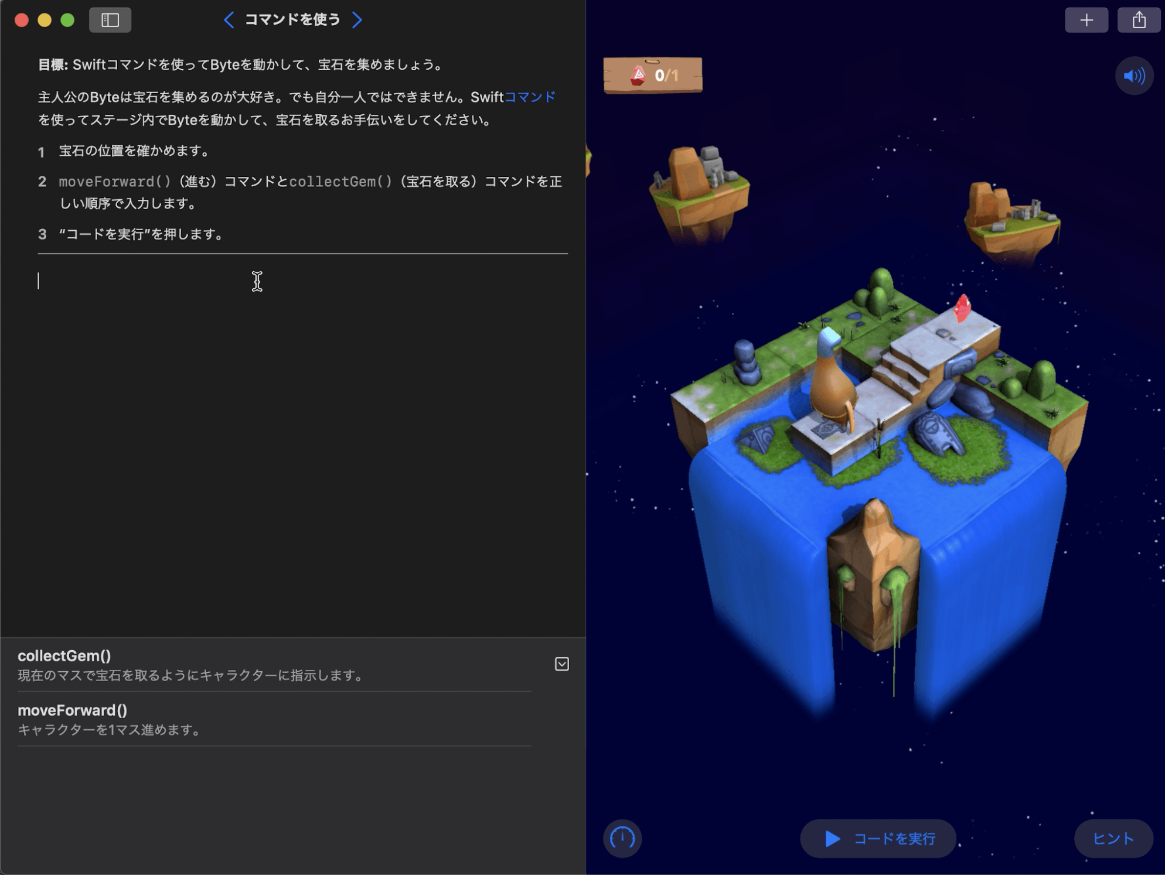Go to the previous page chevron

pyautogui.click(x=229, y=20)
